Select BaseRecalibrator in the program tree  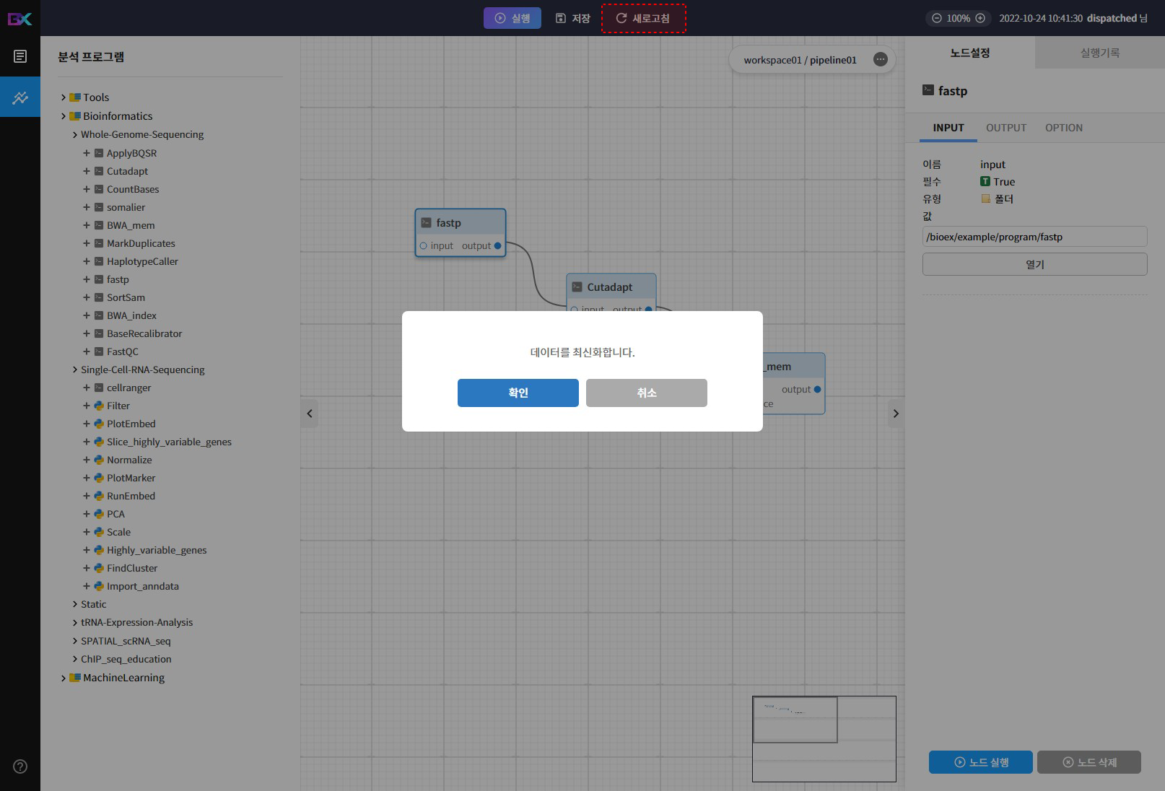(x=144, y=333)
